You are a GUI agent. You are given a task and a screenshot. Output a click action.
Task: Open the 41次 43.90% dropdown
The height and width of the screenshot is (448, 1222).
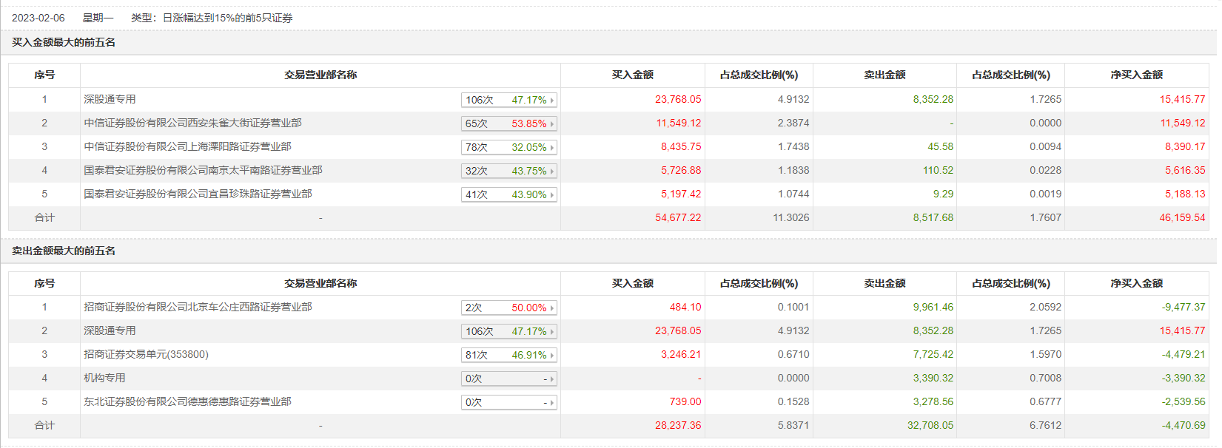[x=552, y=195]
